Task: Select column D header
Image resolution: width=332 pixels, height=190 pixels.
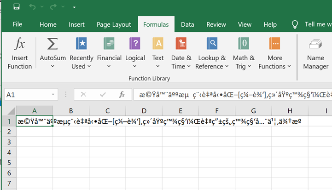Action: click(x=144, y=111)
